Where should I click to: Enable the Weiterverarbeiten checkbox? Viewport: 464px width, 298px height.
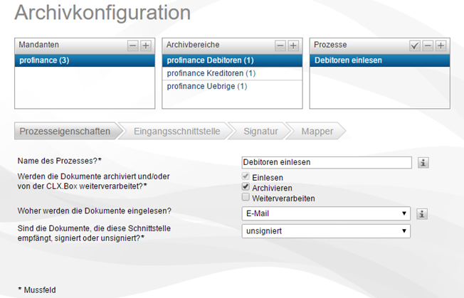coord(246,198)
